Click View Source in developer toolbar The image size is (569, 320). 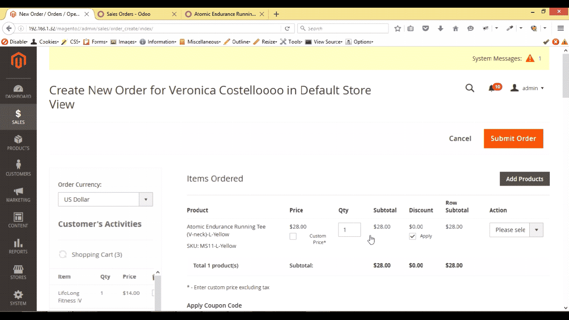tap(324, 42)
